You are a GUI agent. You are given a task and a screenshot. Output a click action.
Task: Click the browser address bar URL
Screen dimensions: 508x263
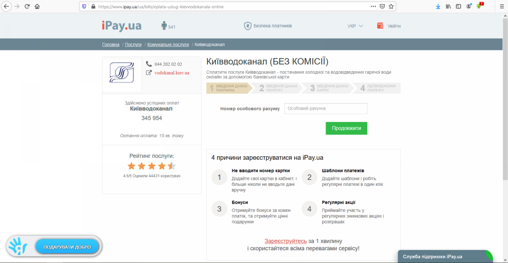[x=161, y=7]
